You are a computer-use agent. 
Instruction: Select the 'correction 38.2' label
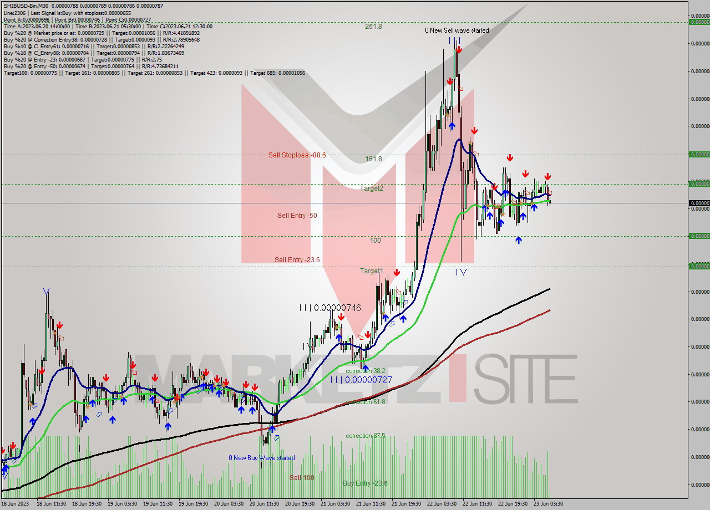(365, 371)
